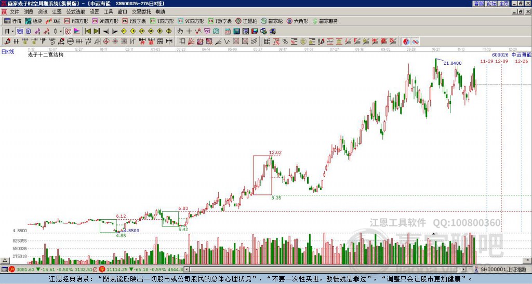Click the 老子十二宫结构 chart label
Viewport: 532px width, 284px height.
pos(46,54)
